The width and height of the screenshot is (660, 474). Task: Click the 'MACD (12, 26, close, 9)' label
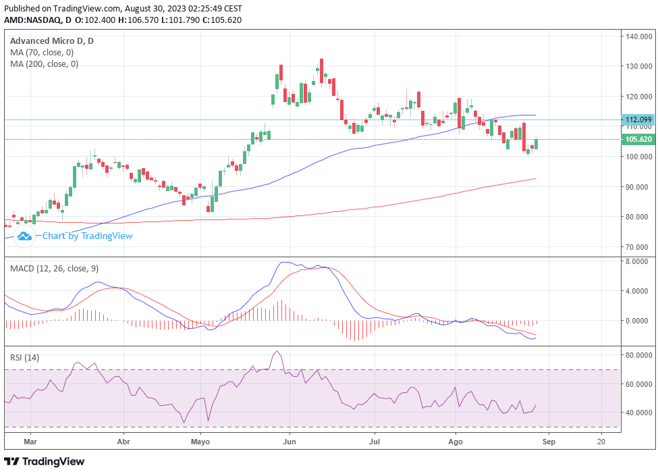click(54, 268)
